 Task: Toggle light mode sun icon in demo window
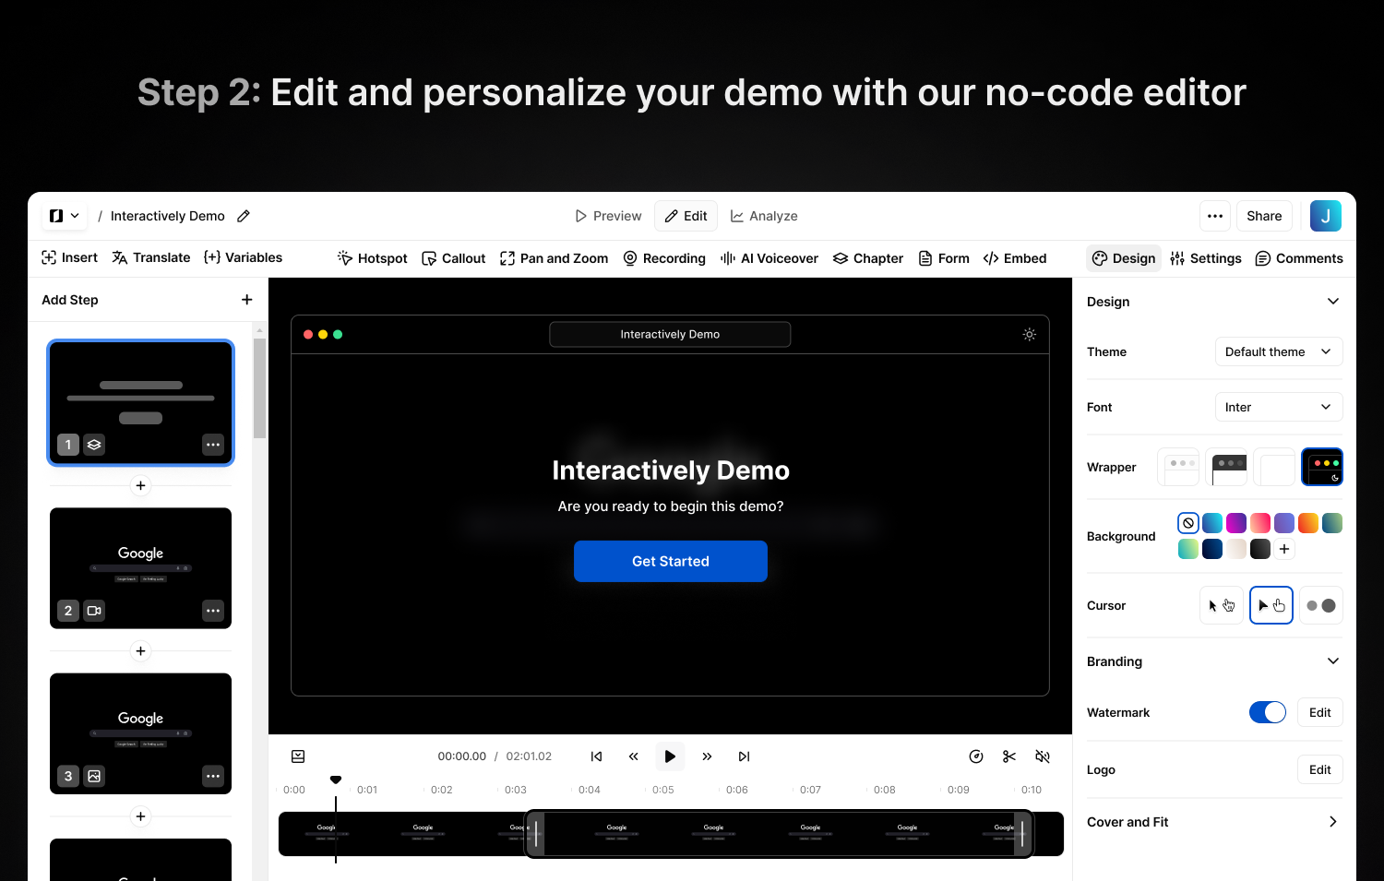click(1030, 334)
